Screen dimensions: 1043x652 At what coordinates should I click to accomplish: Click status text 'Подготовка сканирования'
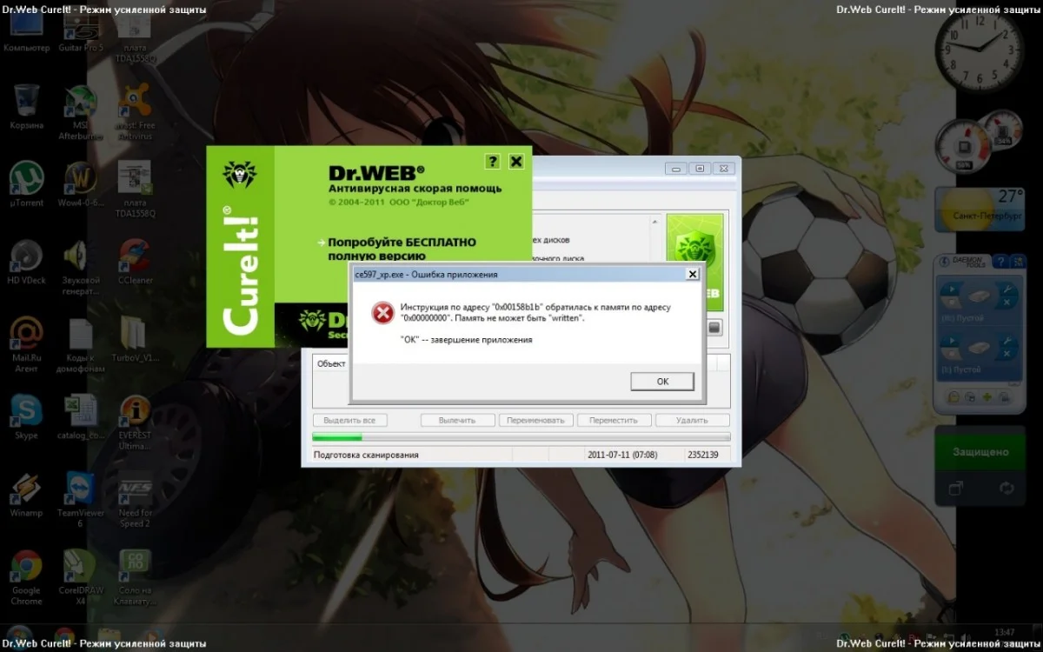pos(366,455)
